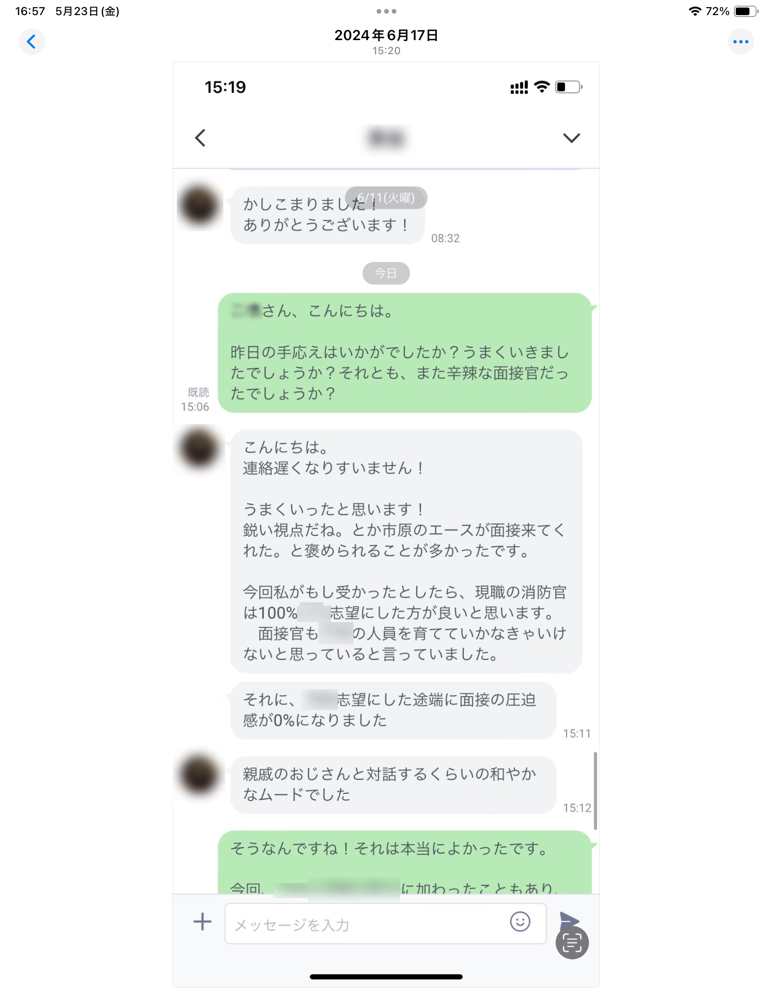Tap the avatar next to 親戚のおじさん message
773x991 pixels.
[200, 774]
